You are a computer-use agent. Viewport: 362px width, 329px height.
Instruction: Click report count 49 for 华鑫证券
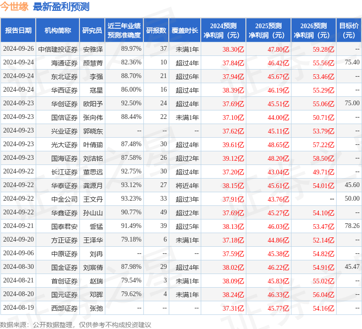click(164, 212)
